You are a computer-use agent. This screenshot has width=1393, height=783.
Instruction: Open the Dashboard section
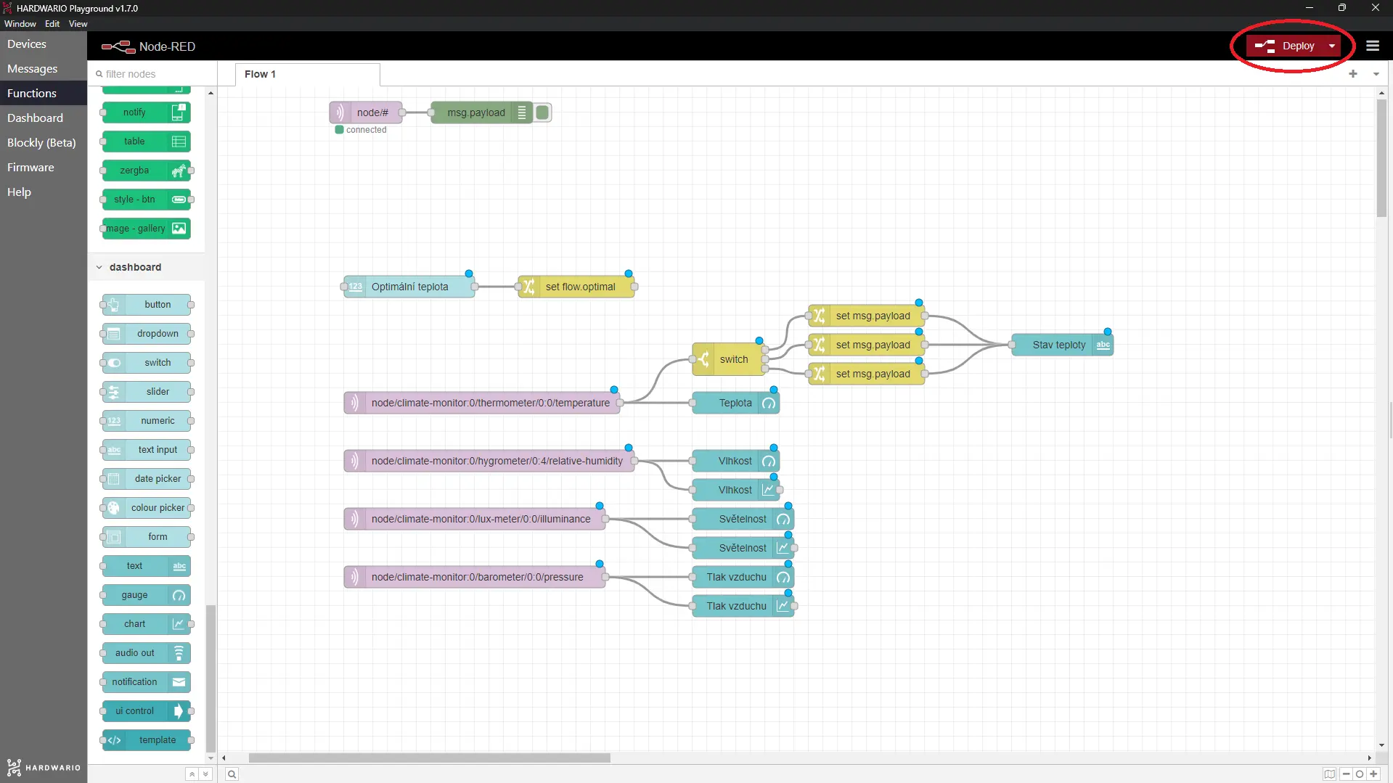[44, 118]
